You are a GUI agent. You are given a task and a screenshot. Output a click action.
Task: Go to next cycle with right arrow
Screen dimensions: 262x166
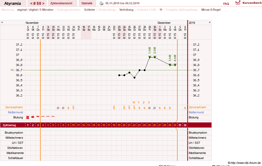click(43, 3)
